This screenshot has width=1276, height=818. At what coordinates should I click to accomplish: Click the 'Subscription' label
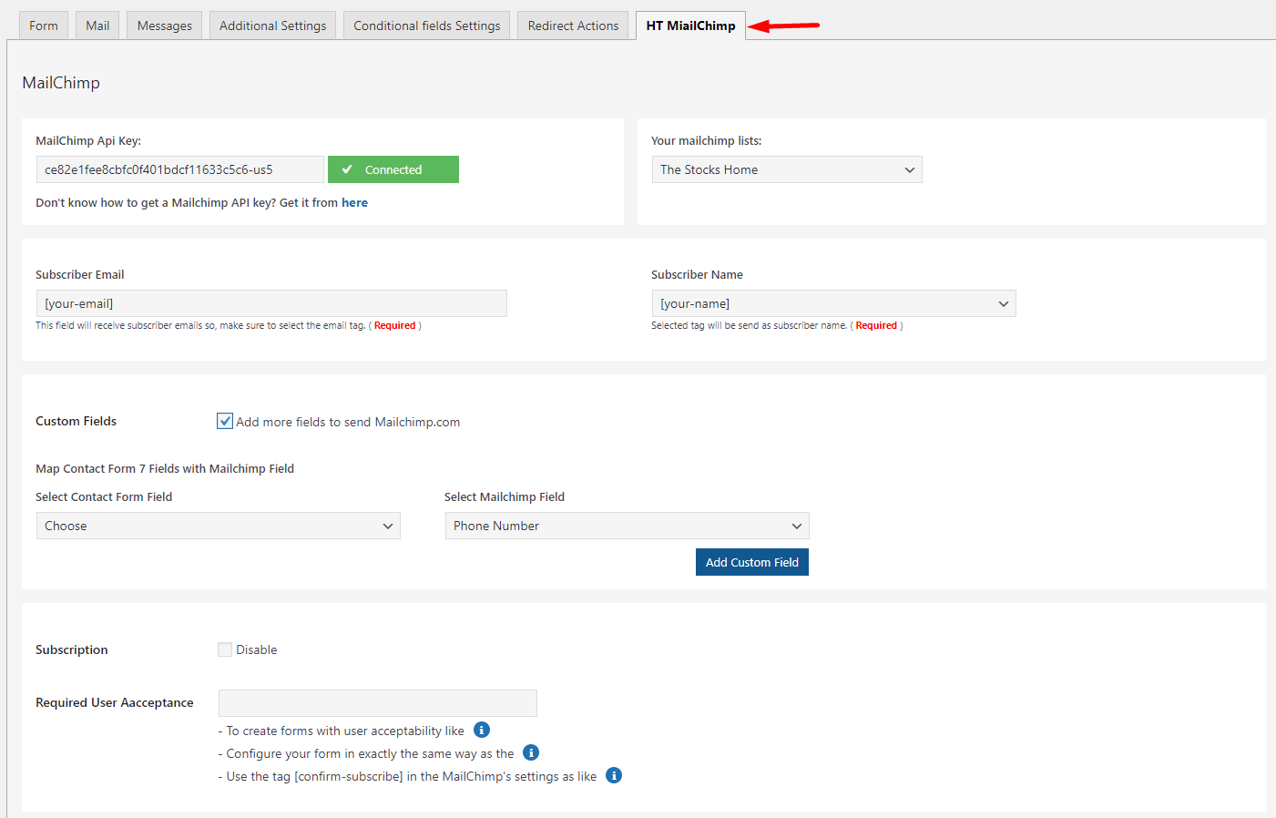pyautogui.click(x=71, y=649)
